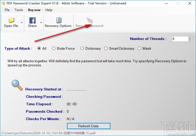Viewport: 196px width, 136px height.
Task: Expand the Open File dropdown arrow
Action: (22, 23)
